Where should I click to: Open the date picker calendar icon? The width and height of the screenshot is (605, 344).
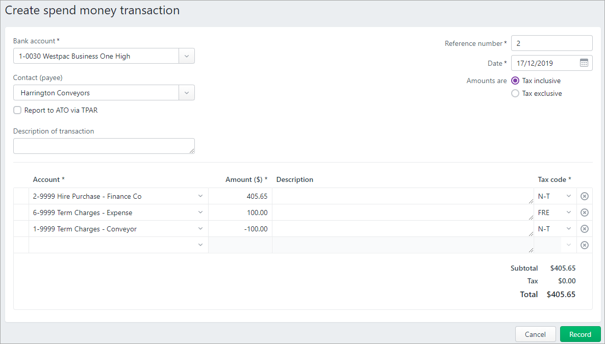[x=583, y=63]
